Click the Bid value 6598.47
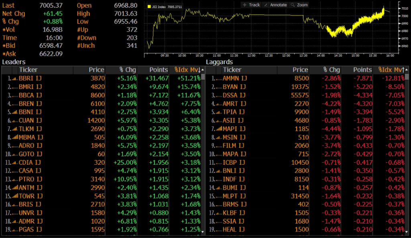This screenshot has width=411, height=238. click(x=51, y=46)
